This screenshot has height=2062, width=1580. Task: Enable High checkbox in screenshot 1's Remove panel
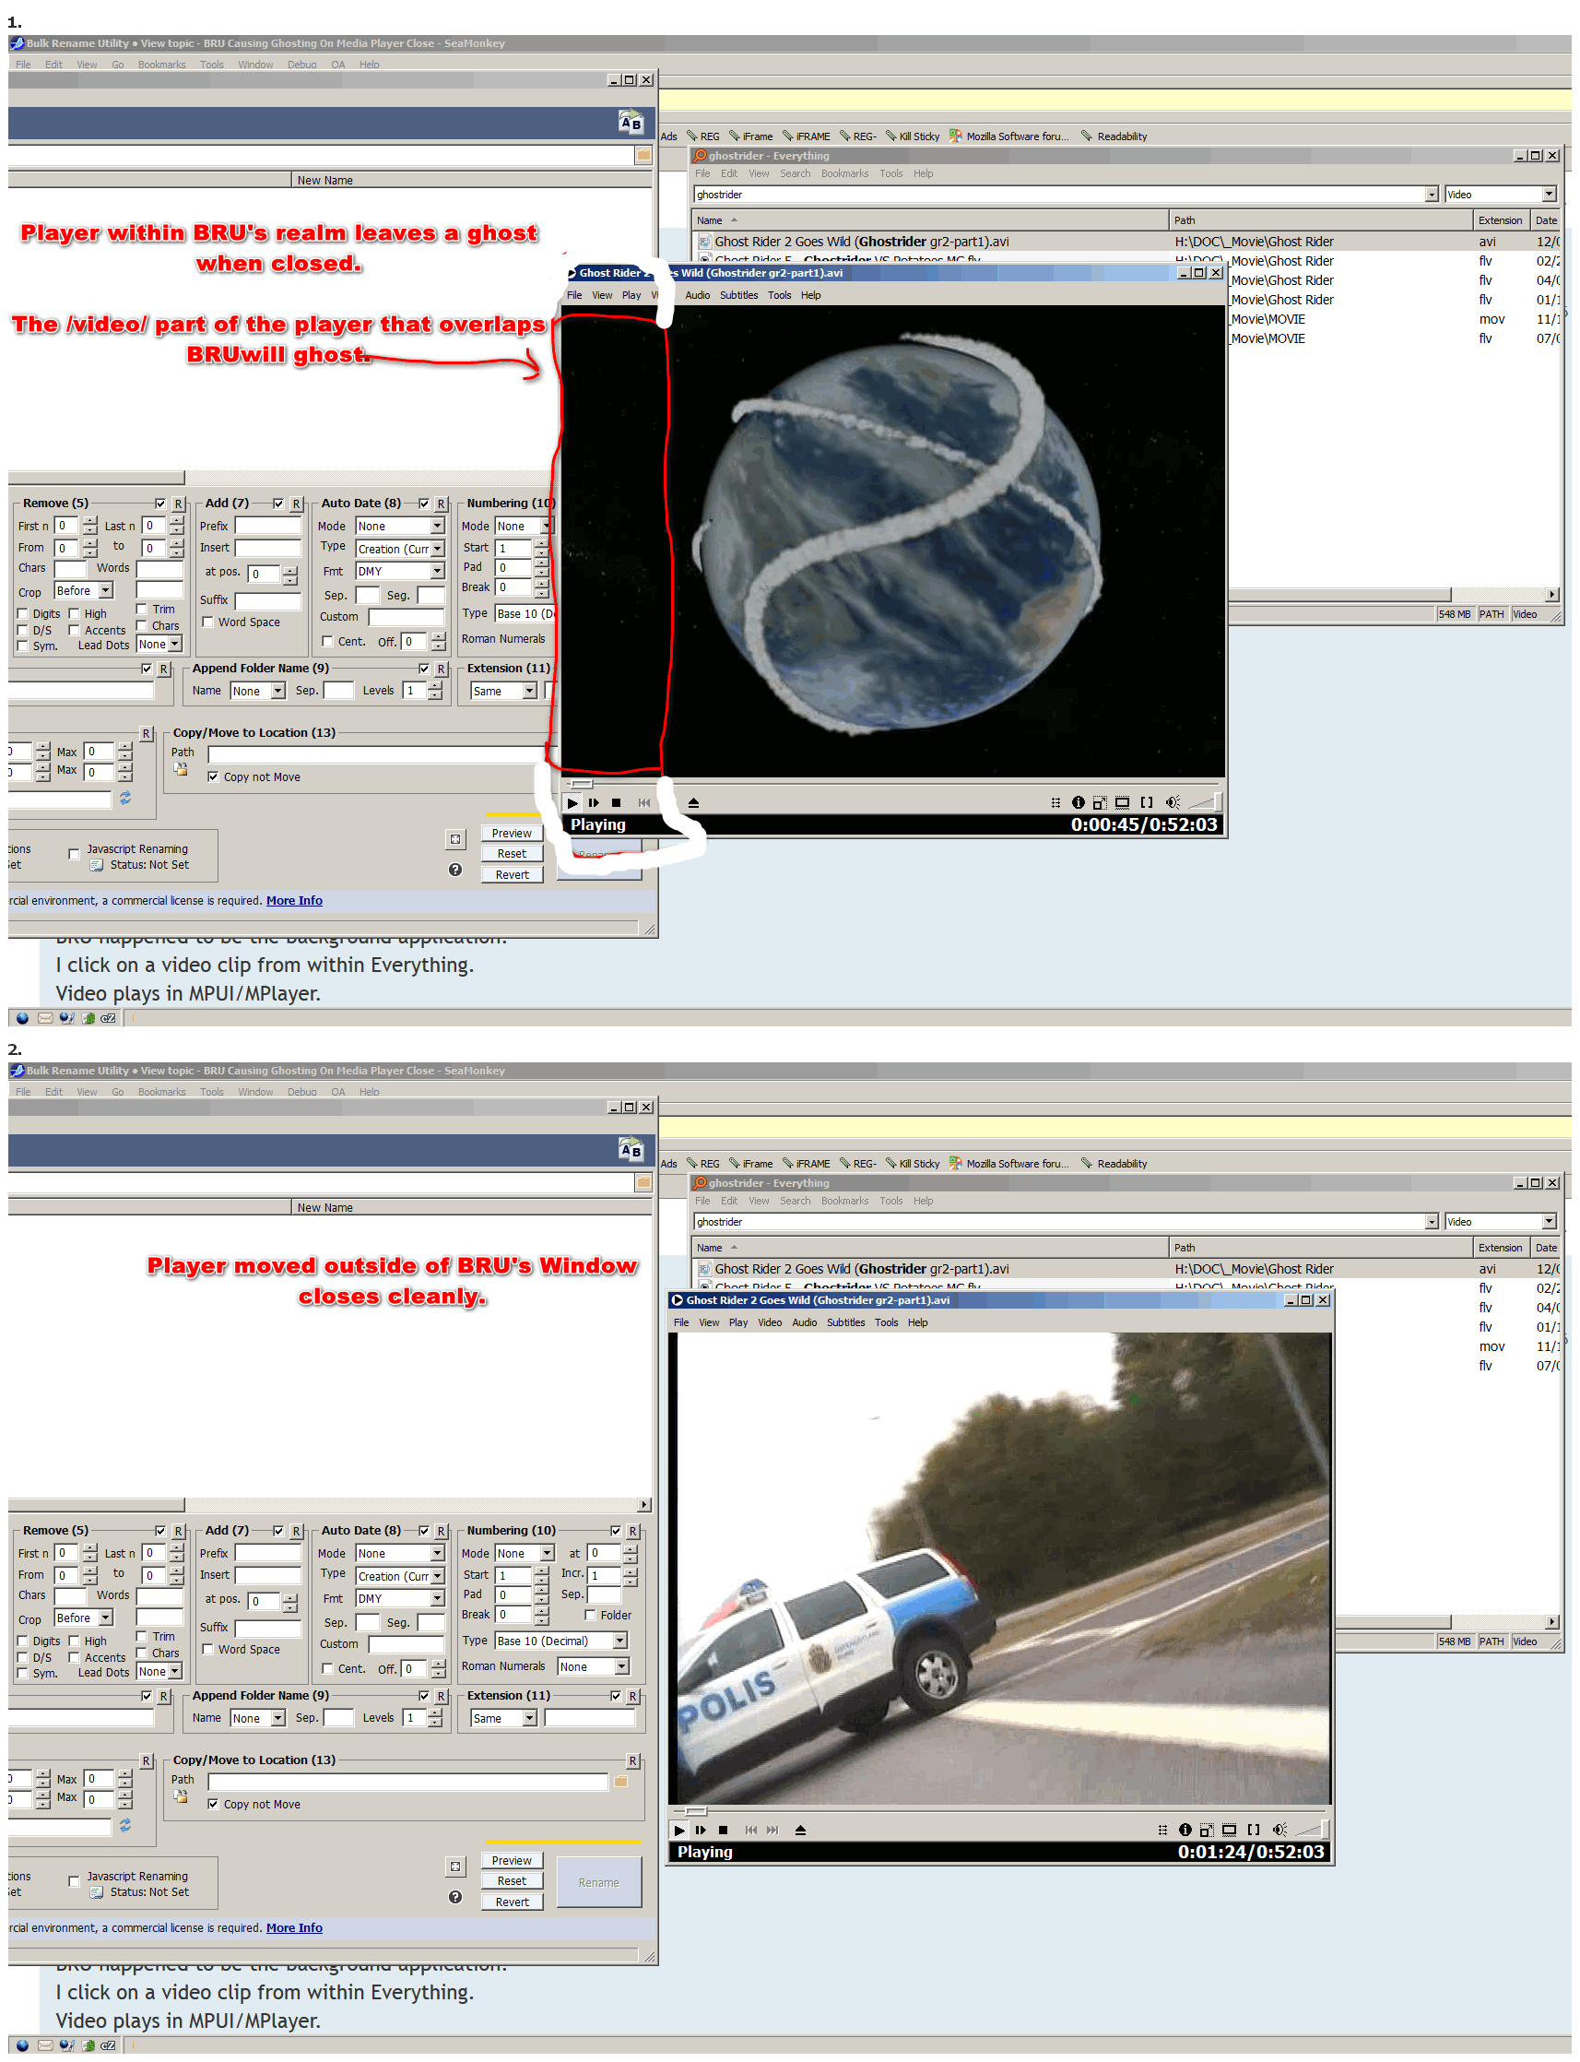click(74, 613)
